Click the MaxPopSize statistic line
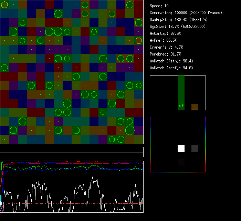241x221 pixels. point(179,20)
